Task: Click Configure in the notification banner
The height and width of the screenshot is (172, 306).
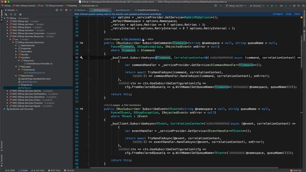Action: pos(278,14)
